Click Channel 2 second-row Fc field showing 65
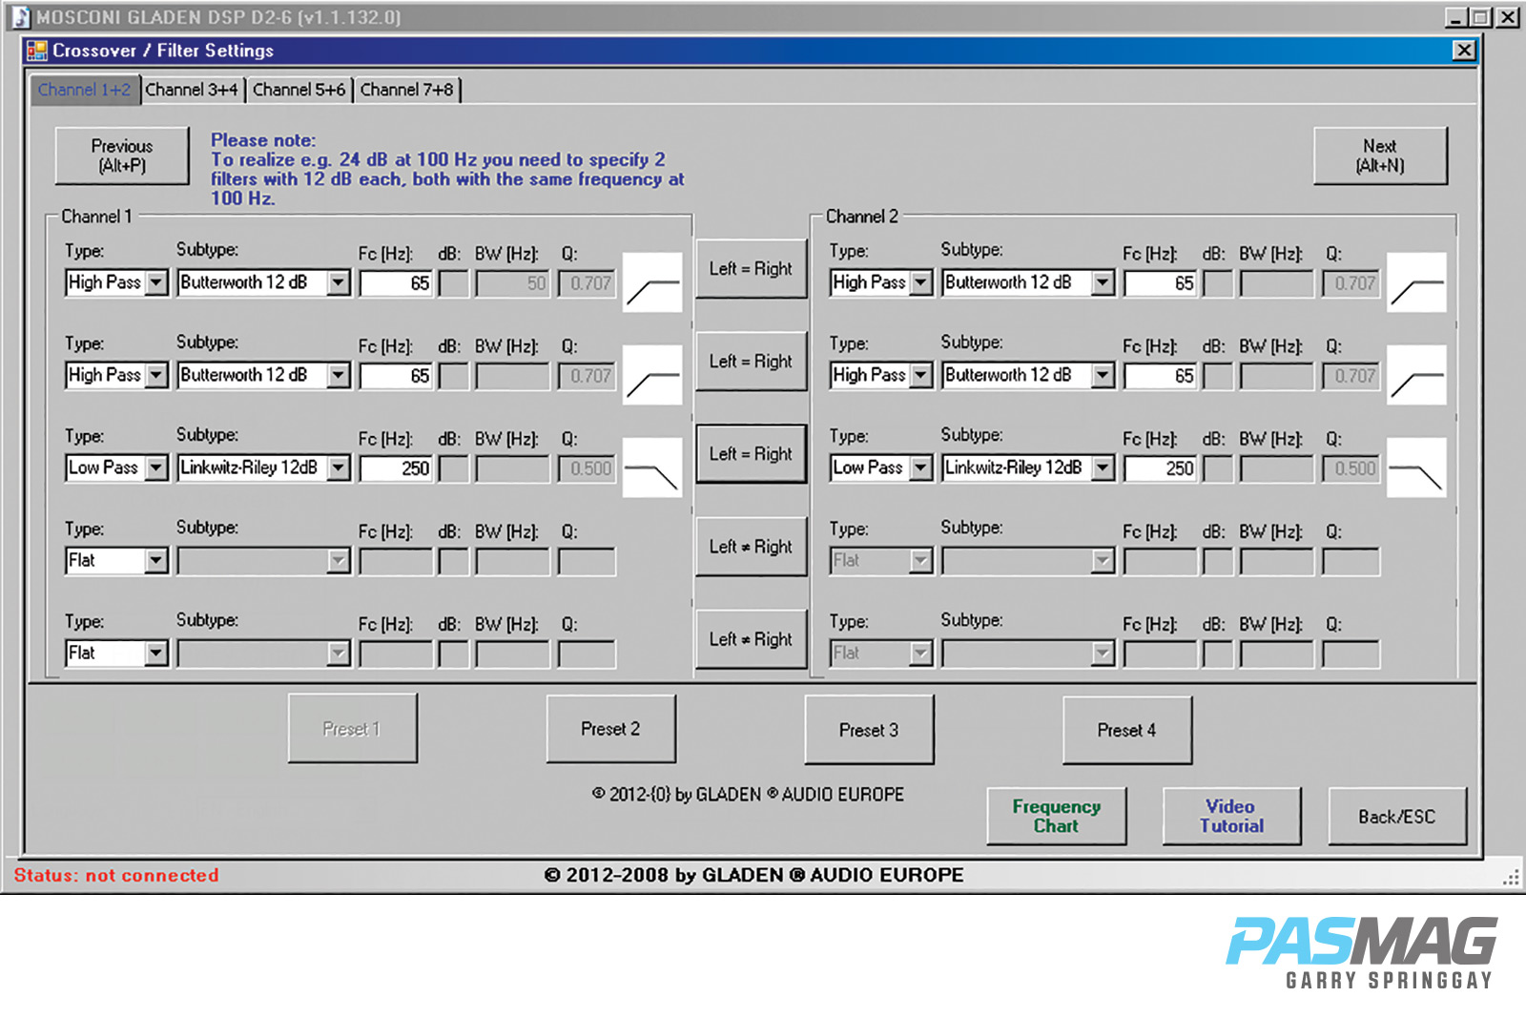 1160,376
